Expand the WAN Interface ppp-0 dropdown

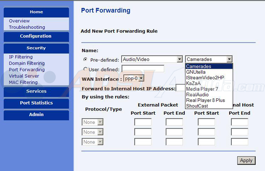point(134,78)
